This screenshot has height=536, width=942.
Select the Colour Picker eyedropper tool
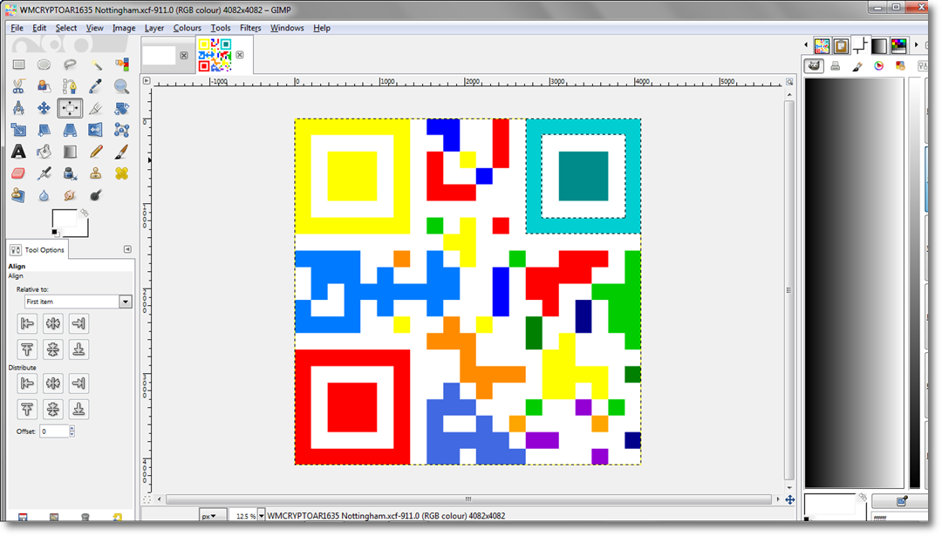(x=96, y=86)
